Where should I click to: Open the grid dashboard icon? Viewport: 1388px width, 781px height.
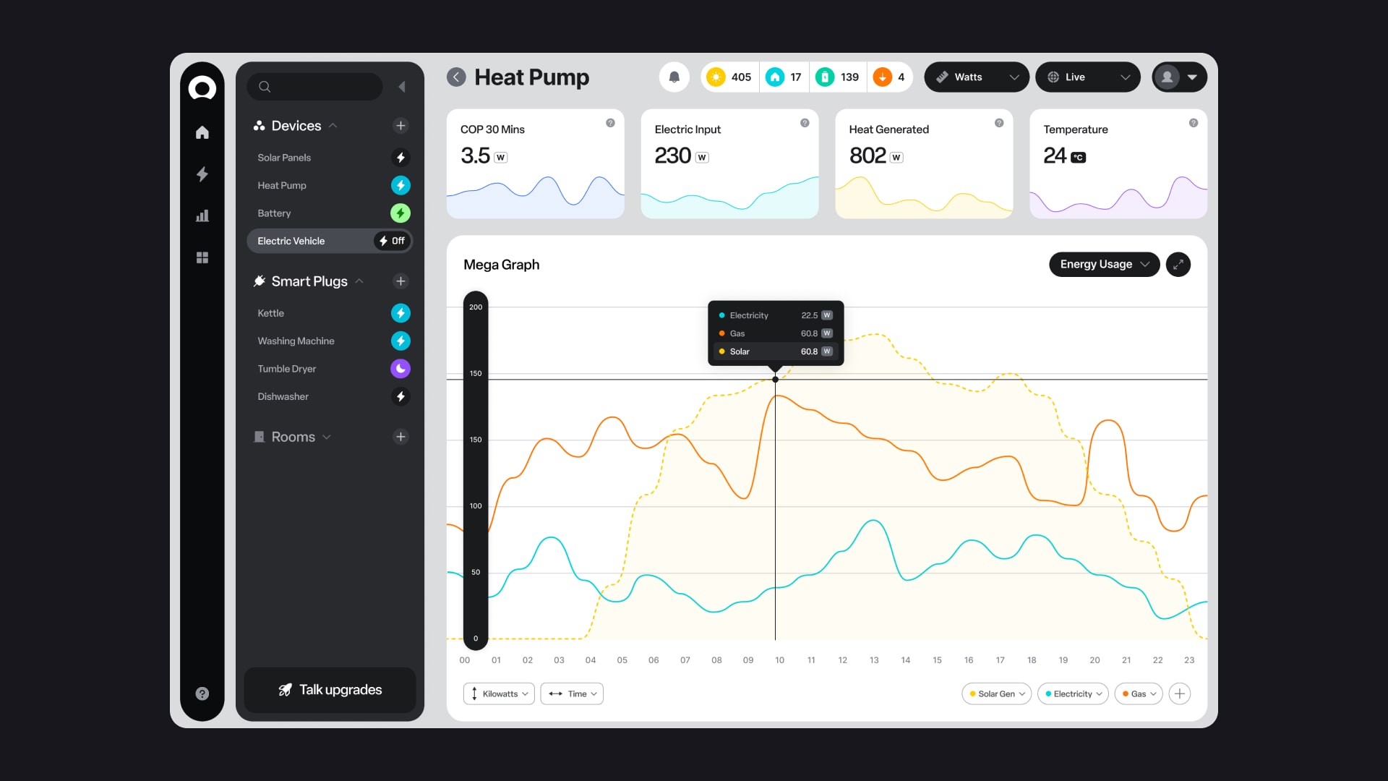[x=202, y=257]
